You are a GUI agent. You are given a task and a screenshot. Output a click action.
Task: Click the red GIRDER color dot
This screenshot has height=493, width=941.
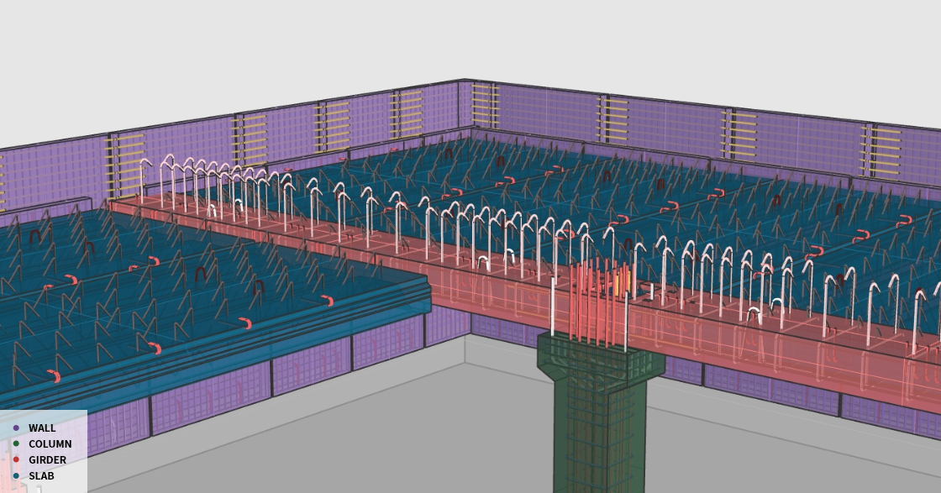pyautogui.click(x=16, y=460)
